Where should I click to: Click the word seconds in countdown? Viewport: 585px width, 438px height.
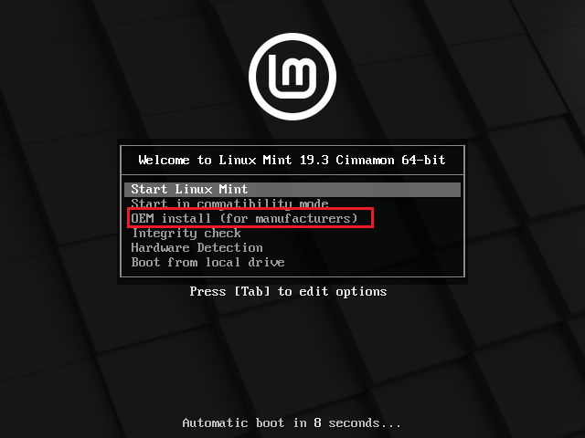(354, 423)
